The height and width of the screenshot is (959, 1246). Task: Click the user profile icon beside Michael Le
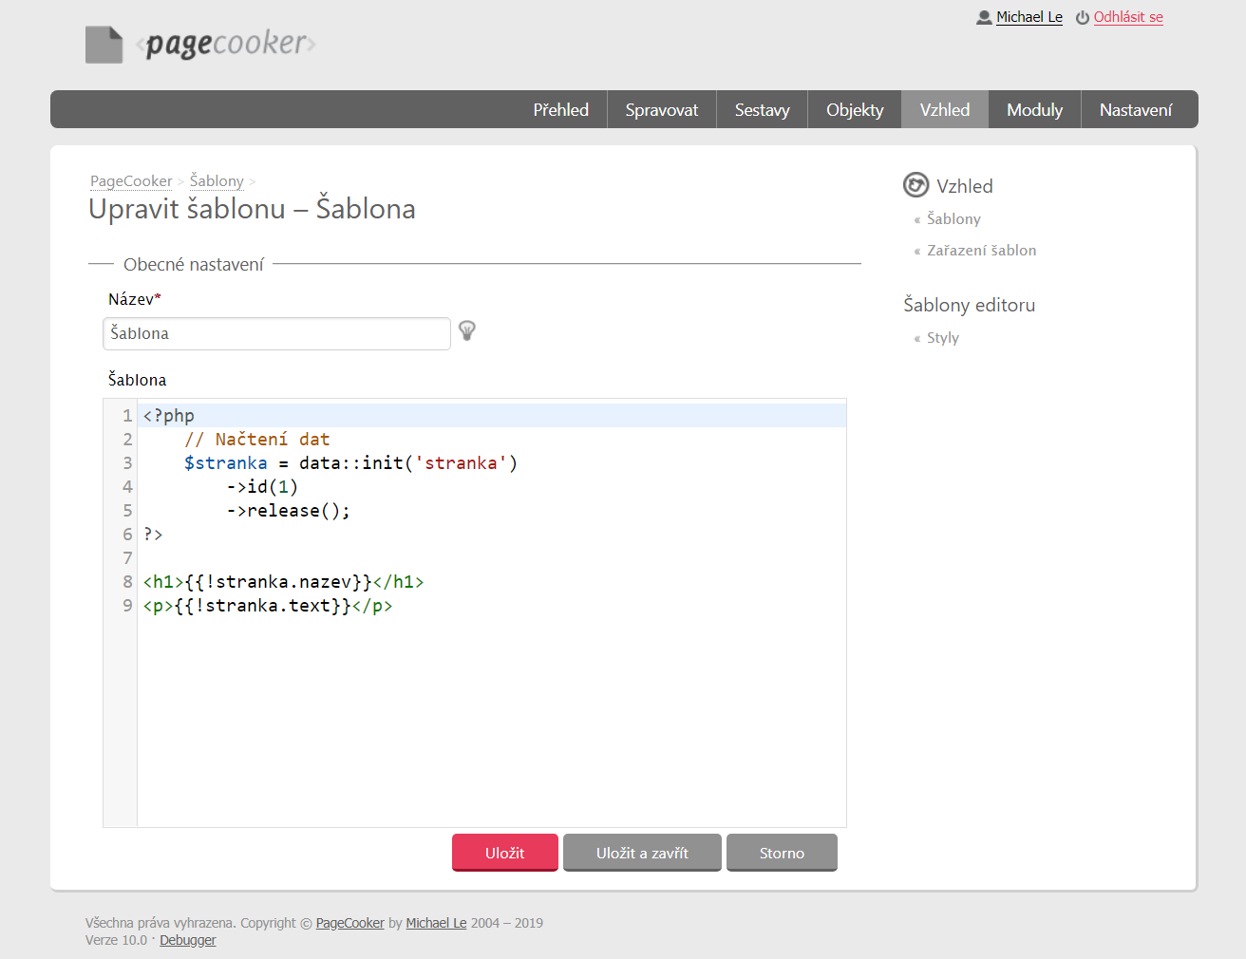984,17
